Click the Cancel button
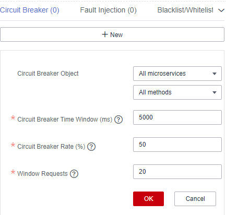This screenshot has height=215, width=226. pyautogui.click(x=195, y=199)
